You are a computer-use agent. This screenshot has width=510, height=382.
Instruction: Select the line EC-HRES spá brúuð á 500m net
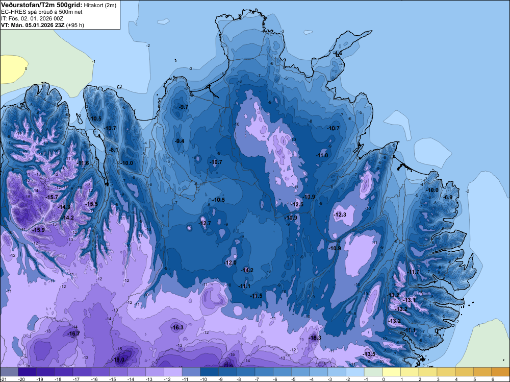tap(42, 12)
